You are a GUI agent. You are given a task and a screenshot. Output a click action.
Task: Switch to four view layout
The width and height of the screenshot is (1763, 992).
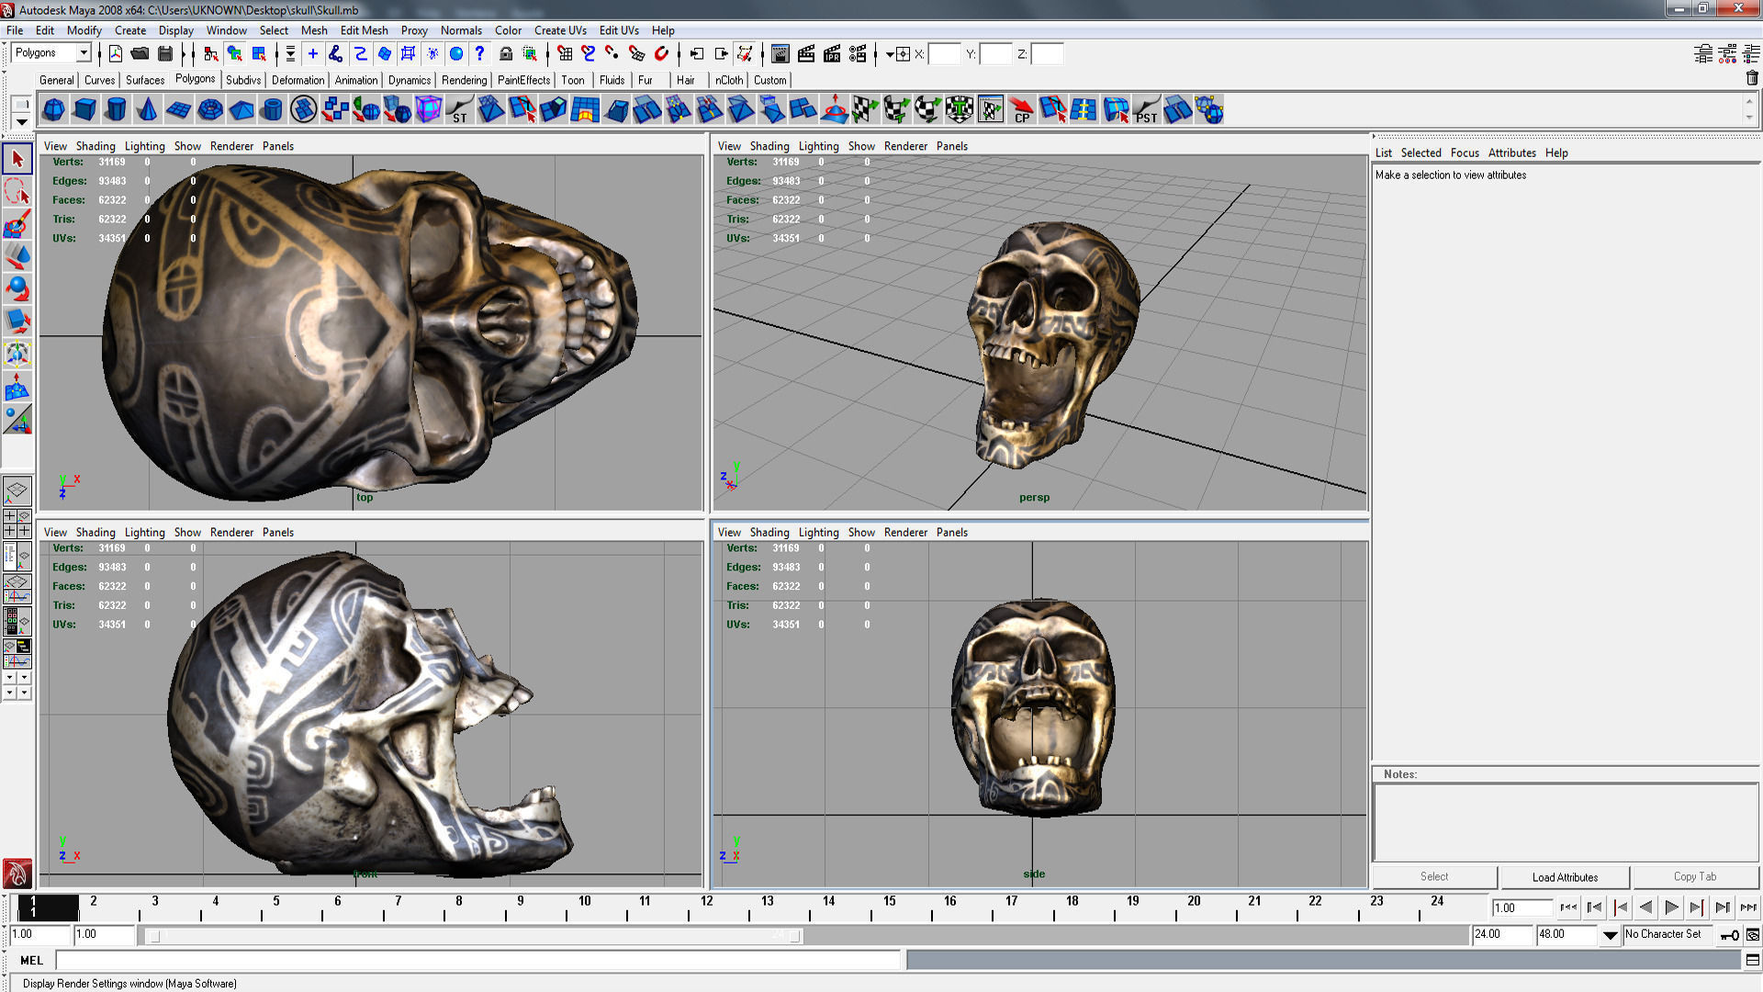coord(17,524)
